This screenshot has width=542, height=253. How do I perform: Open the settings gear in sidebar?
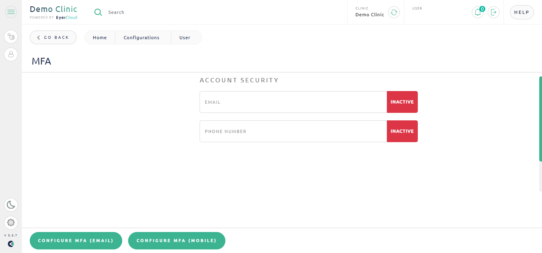11,223
